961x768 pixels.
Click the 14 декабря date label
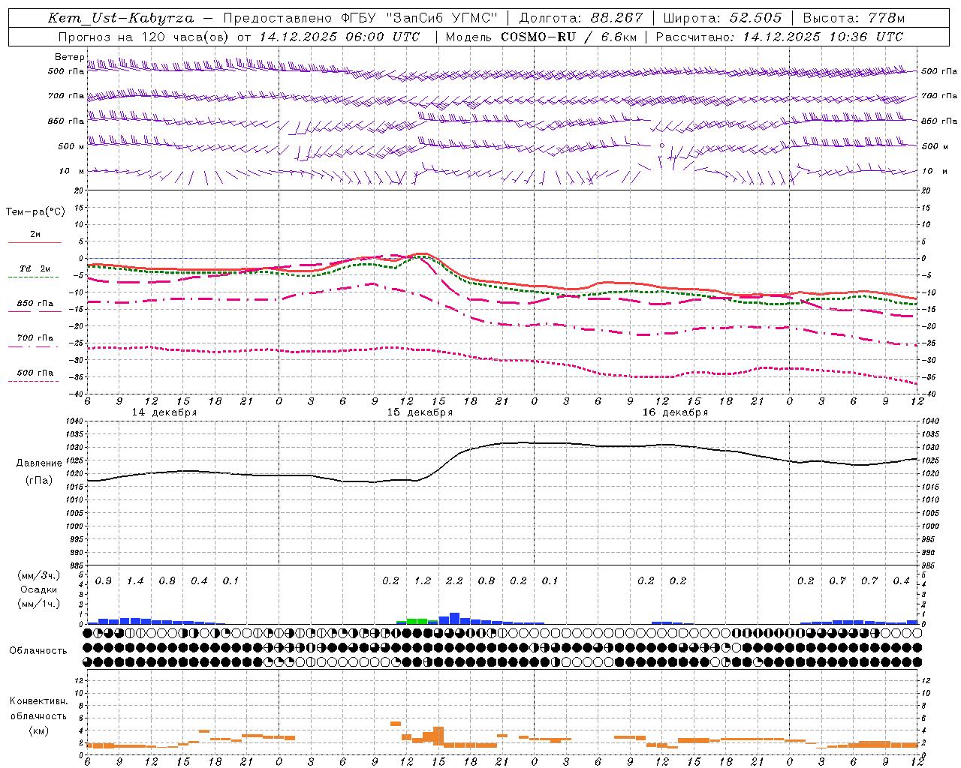tap(164, 412)
